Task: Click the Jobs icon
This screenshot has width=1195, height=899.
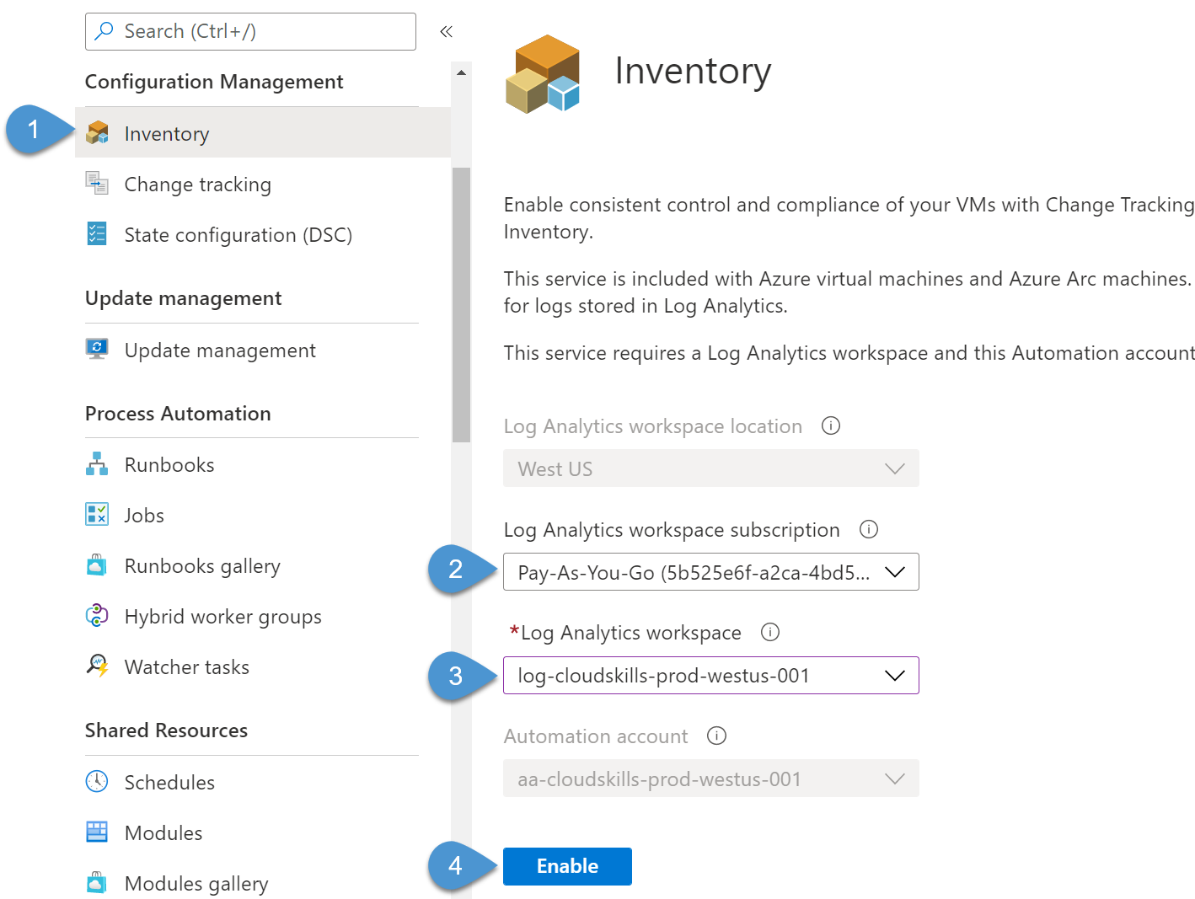Action: point(96,514)
